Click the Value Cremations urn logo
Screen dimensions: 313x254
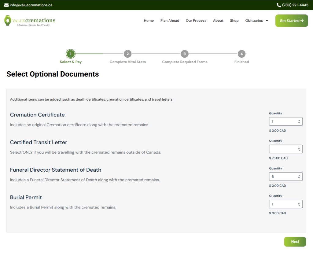(8, 20)
